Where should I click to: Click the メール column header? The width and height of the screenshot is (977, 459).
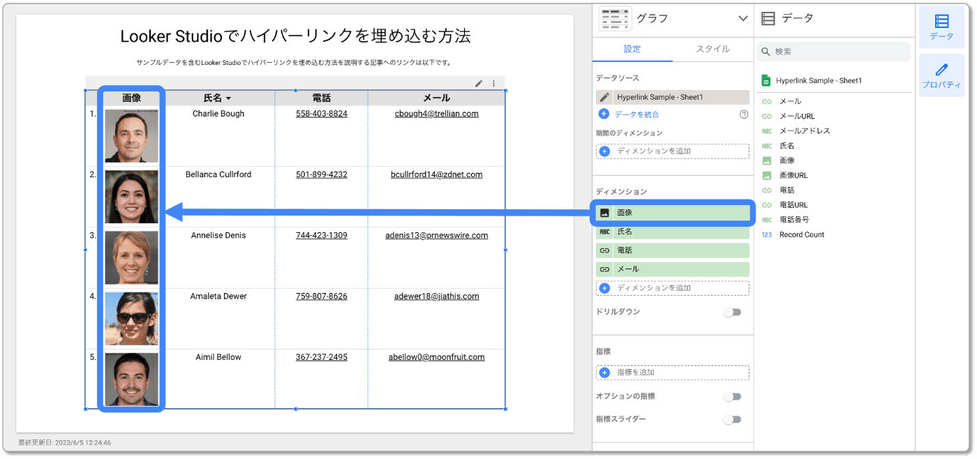tap(437, 98)
